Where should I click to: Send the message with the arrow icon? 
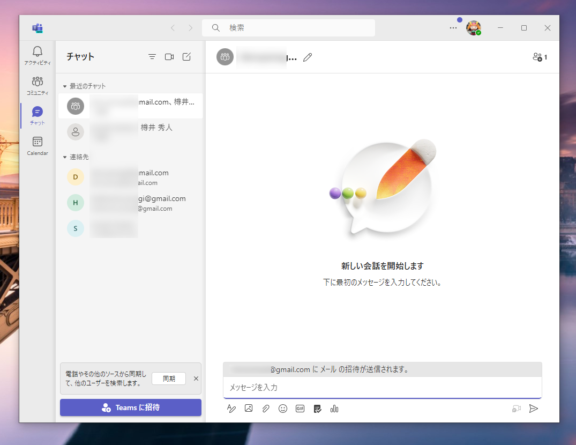pyautogui.click(x=534, y=409)
